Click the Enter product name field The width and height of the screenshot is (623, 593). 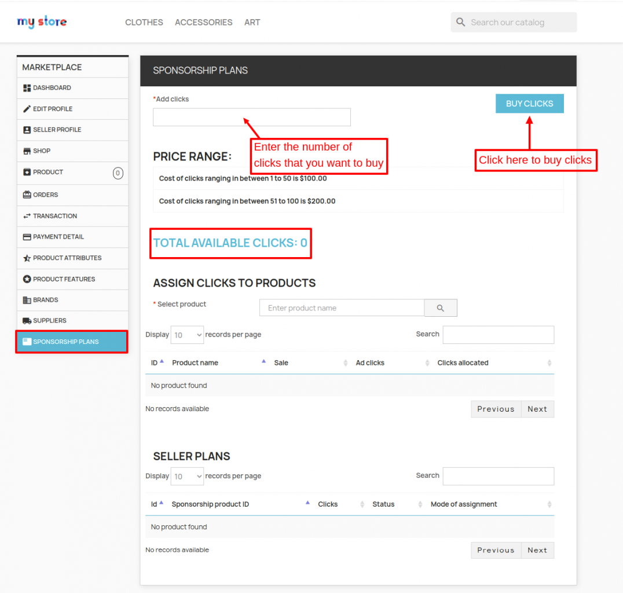[342, 308]
